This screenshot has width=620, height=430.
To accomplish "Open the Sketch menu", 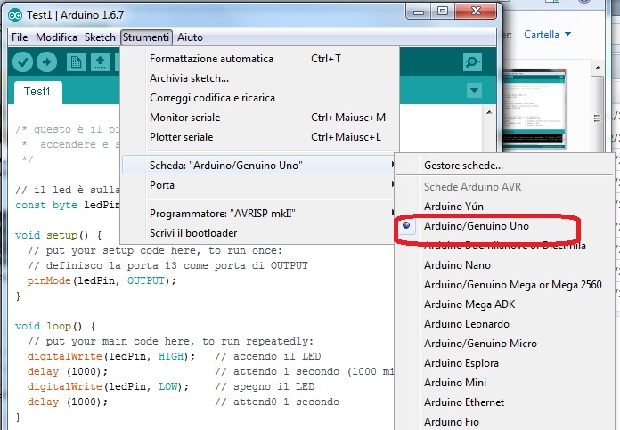I will [100, 37].
